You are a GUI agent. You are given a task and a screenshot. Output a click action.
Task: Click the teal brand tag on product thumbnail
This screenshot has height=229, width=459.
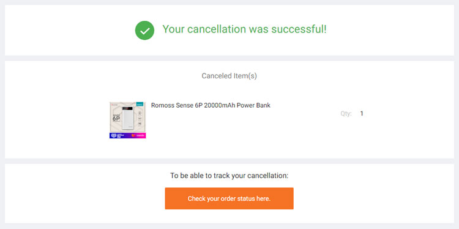(140, 104)
